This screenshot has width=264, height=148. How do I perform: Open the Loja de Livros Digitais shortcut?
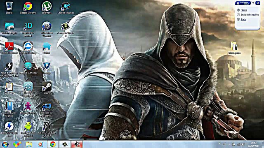pyautogui.click(x=9, y=109)
